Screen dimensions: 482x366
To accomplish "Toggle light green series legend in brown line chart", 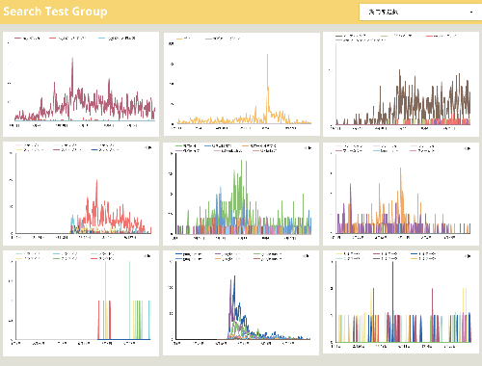I will click(396, 36).
